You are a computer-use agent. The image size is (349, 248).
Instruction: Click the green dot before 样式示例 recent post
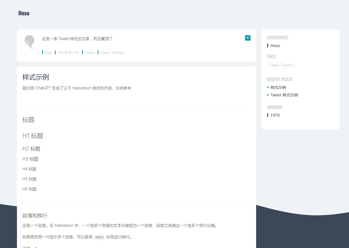pyautogui.click(x=268, y=87)
